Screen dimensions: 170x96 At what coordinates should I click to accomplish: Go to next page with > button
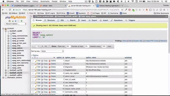click(x=42, y=46)
